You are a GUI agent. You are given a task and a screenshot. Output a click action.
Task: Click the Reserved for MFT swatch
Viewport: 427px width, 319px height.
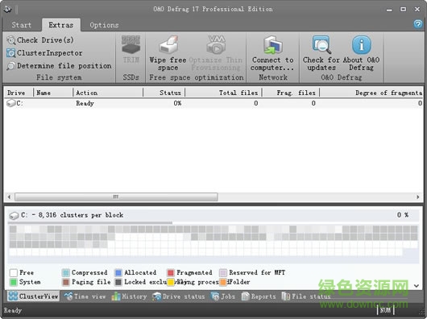coord(223,272)
